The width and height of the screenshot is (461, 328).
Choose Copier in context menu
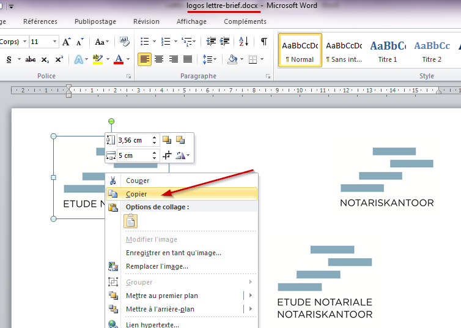pos(182,194)
